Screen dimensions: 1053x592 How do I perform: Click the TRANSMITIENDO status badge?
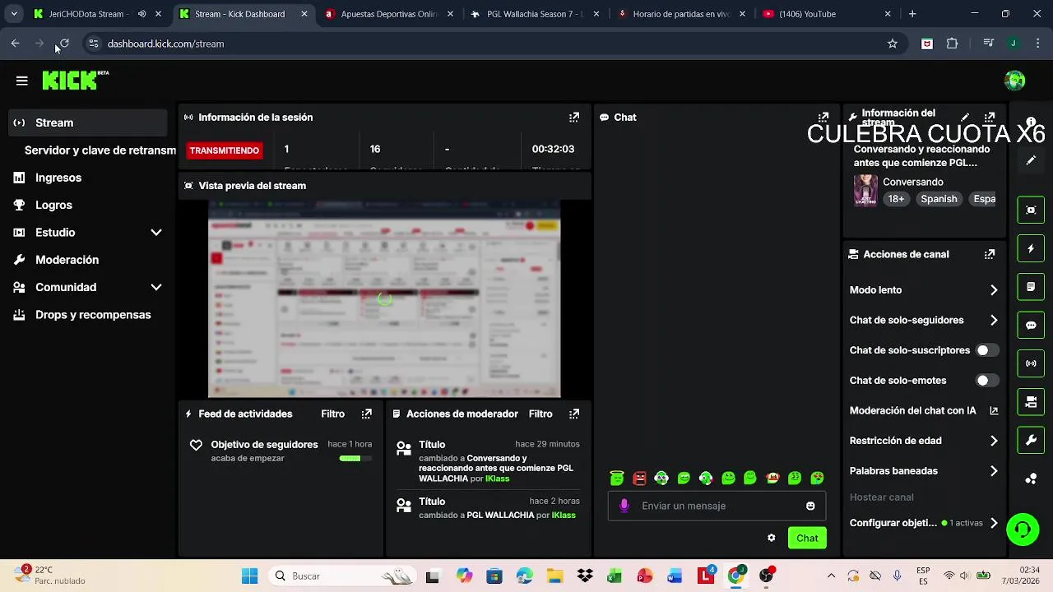tap(225, 150)
